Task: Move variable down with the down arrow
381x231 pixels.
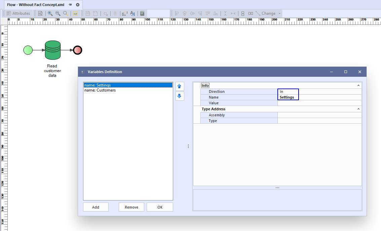Action: click(180, 96)
